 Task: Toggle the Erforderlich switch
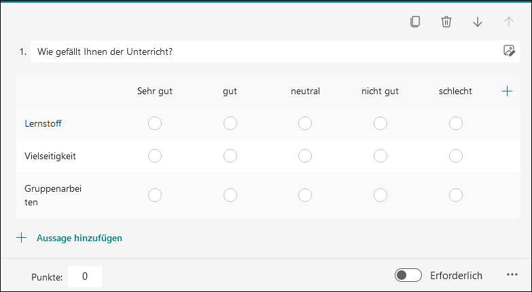tap(408, 275)
